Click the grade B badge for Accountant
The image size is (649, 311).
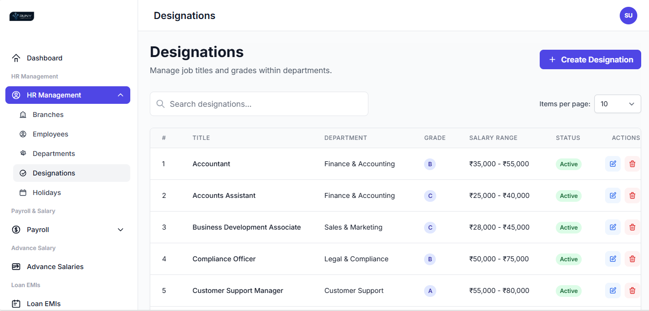430,164
